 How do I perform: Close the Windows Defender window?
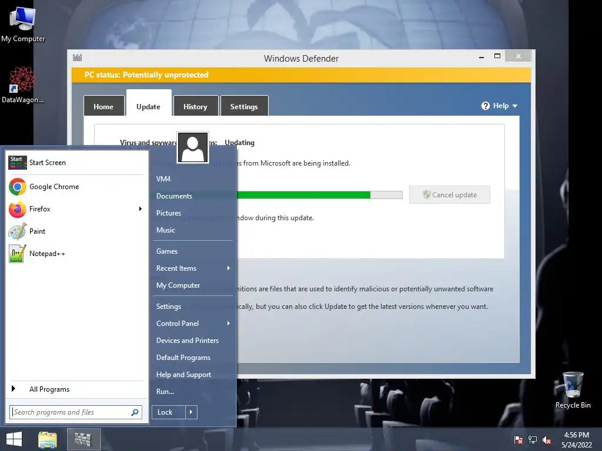(519, 56)
